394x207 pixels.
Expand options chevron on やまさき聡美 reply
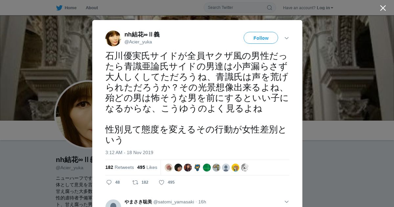tap(287, 202)
